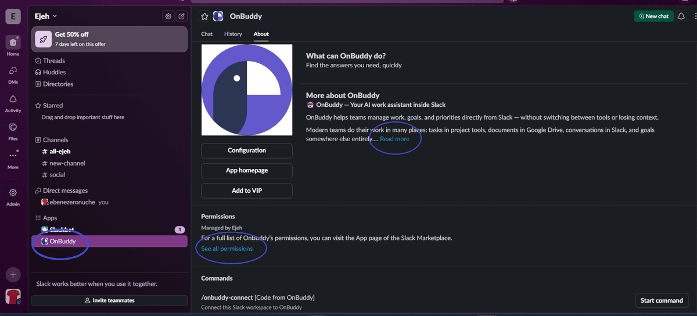Screen dimensions: 697x316
Task: Open the Get 50% off offer banner
Action: (110, 39)
